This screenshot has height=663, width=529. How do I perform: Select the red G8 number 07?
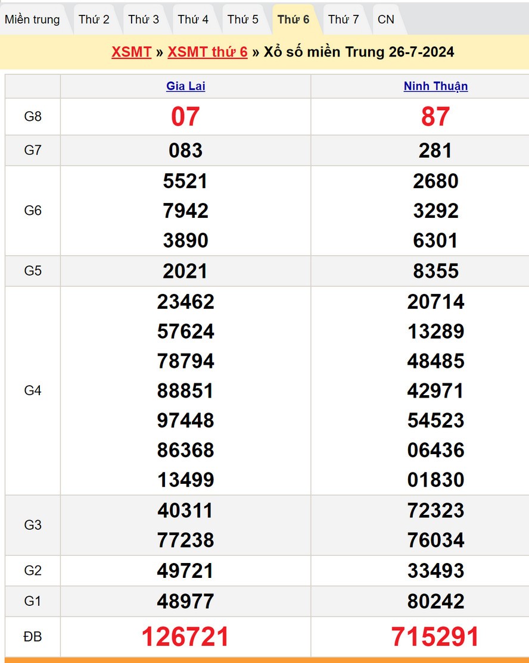tap(185, 117)
